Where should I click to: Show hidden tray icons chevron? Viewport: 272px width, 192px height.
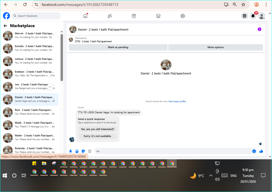211,176
